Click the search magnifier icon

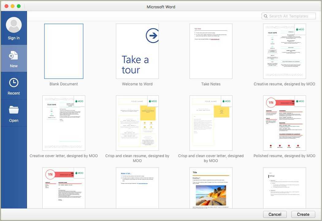266,16
